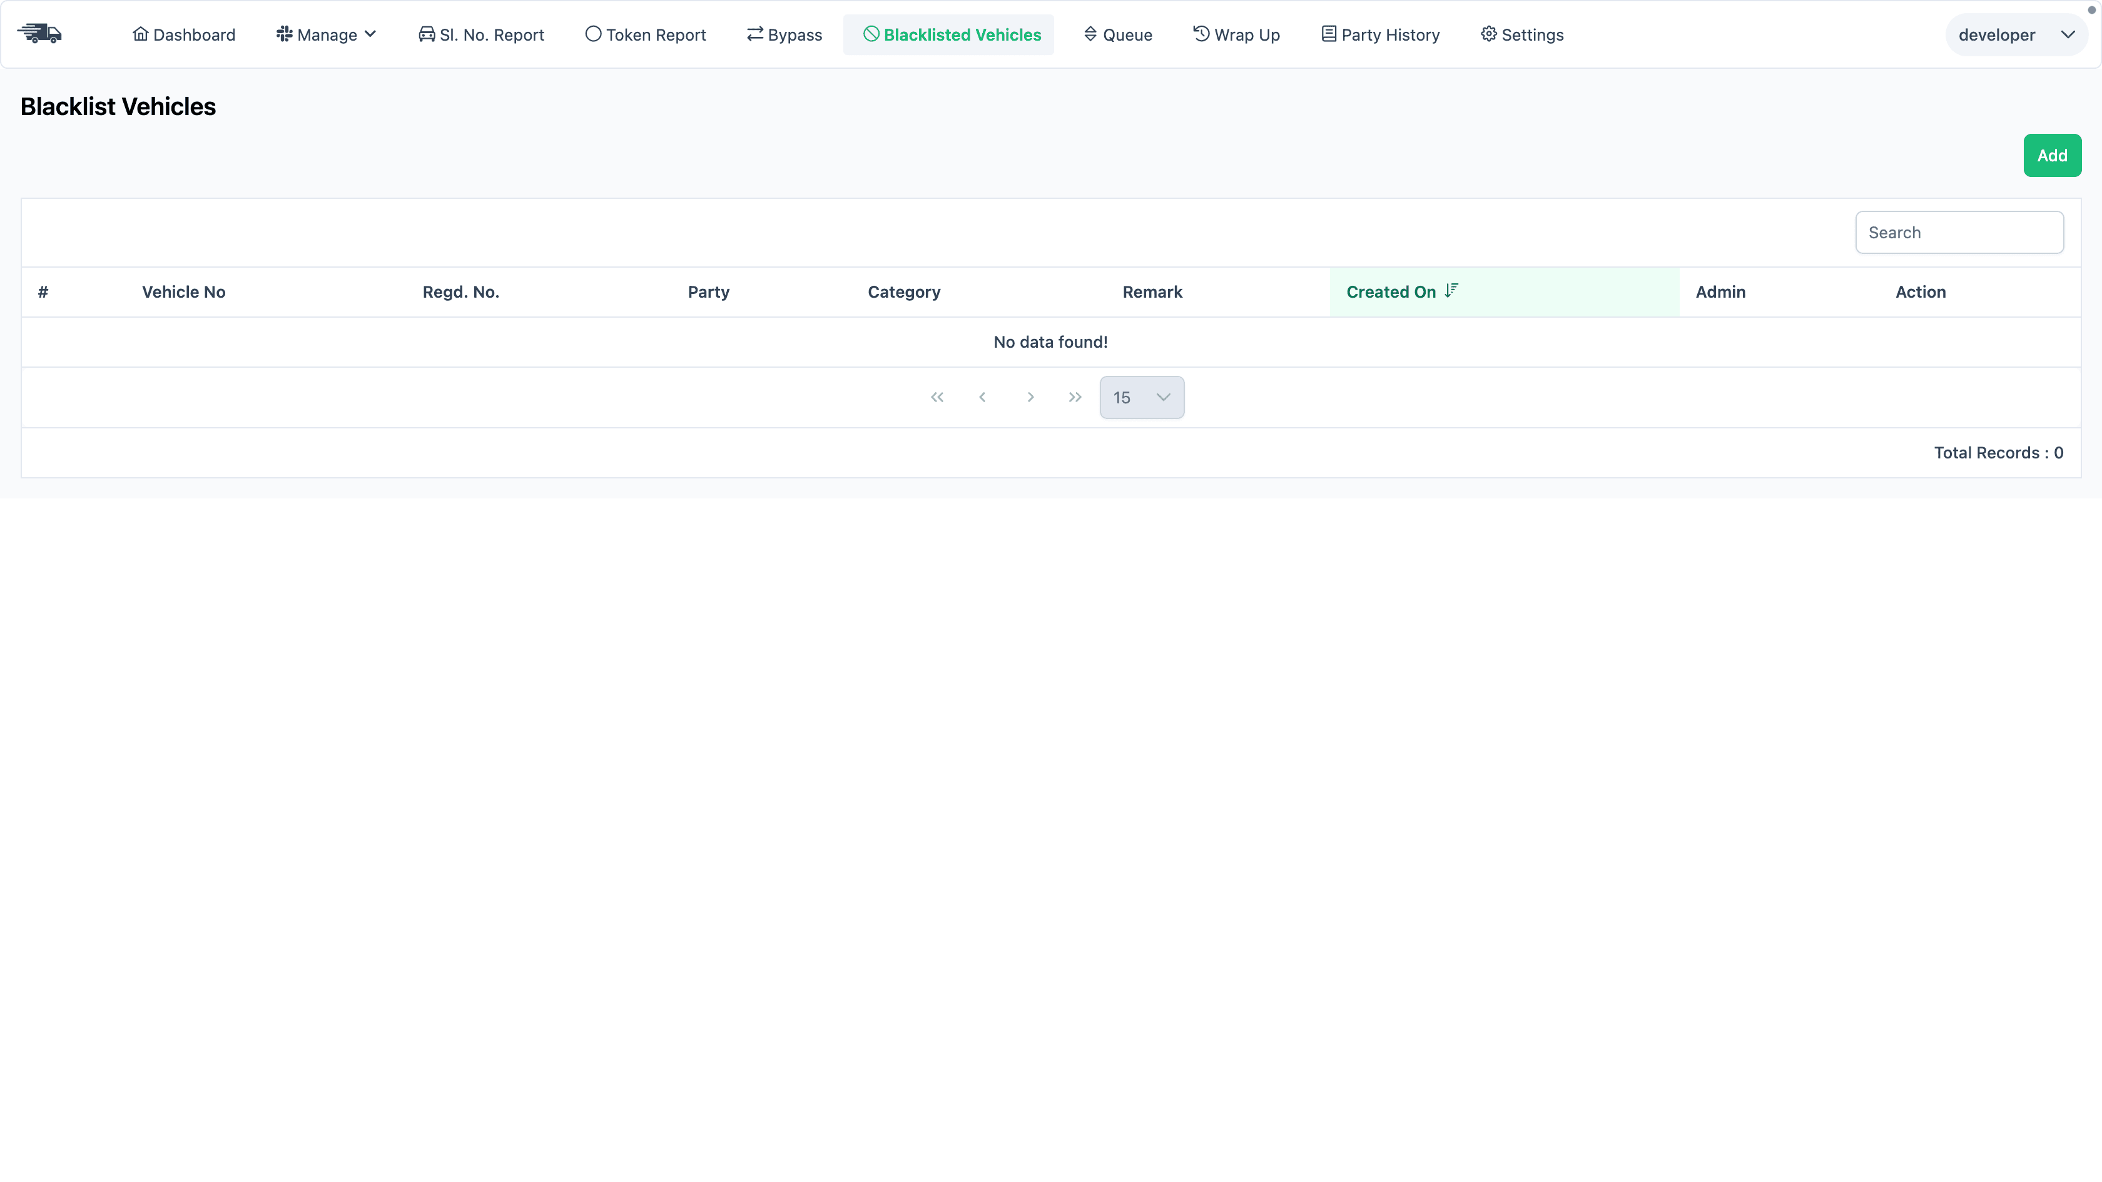Screen dimensions: 2102x1182
Task: Open the developer user dropdown
Action: [2016, 34]
